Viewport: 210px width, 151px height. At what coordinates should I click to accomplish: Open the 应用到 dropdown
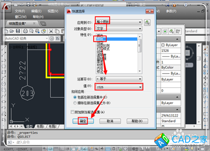click(x=119, y=22)
